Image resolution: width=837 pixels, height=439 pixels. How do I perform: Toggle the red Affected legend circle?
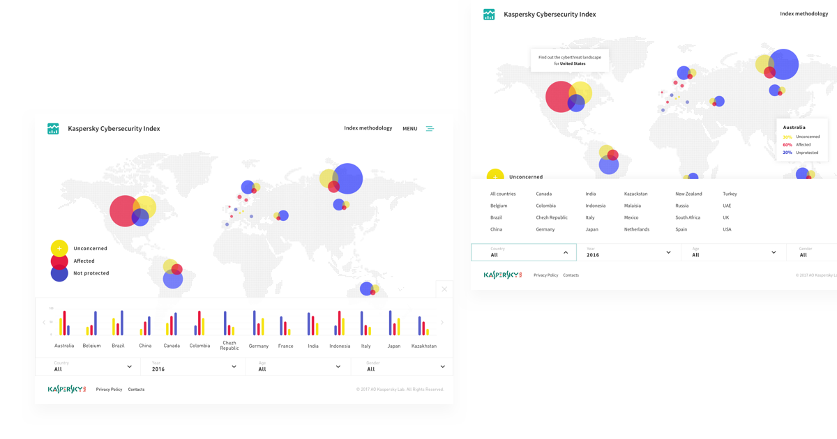click(x=59, y=261)
